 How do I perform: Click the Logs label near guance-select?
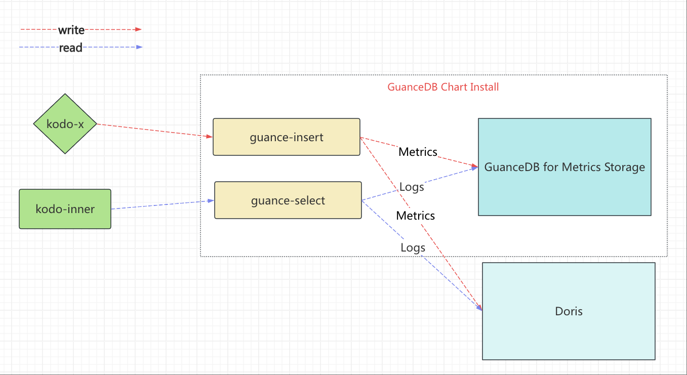411,187
